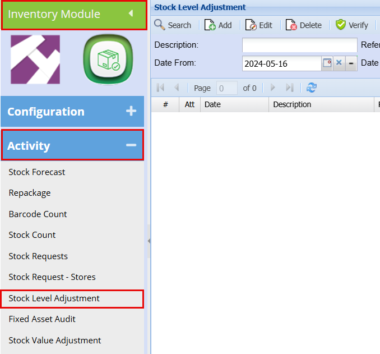380x354 pixels.
Task: Click the Delete document icon
Action: tap(291, 25)
